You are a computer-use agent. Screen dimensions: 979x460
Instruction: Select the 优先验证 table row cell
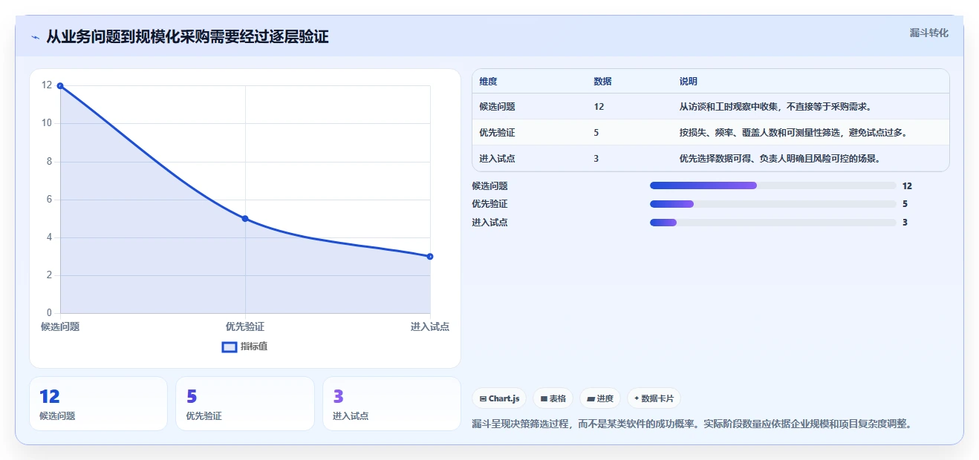pos(497,133)
